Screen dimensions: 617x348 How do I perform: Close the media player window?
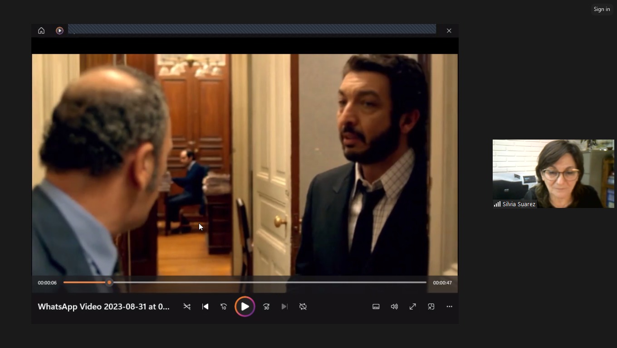pos(449,31)
